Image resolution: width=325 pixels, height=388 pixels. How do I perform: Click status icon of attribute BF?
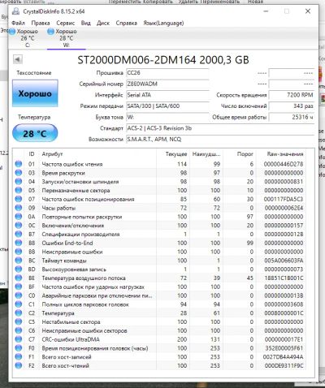[x=19, y=287]
